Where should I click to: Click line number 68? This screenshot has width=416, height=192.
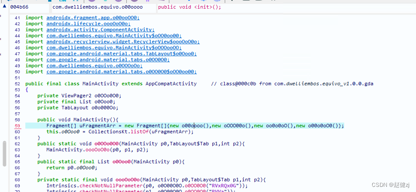pyautogui.click(x=18, y=180)
